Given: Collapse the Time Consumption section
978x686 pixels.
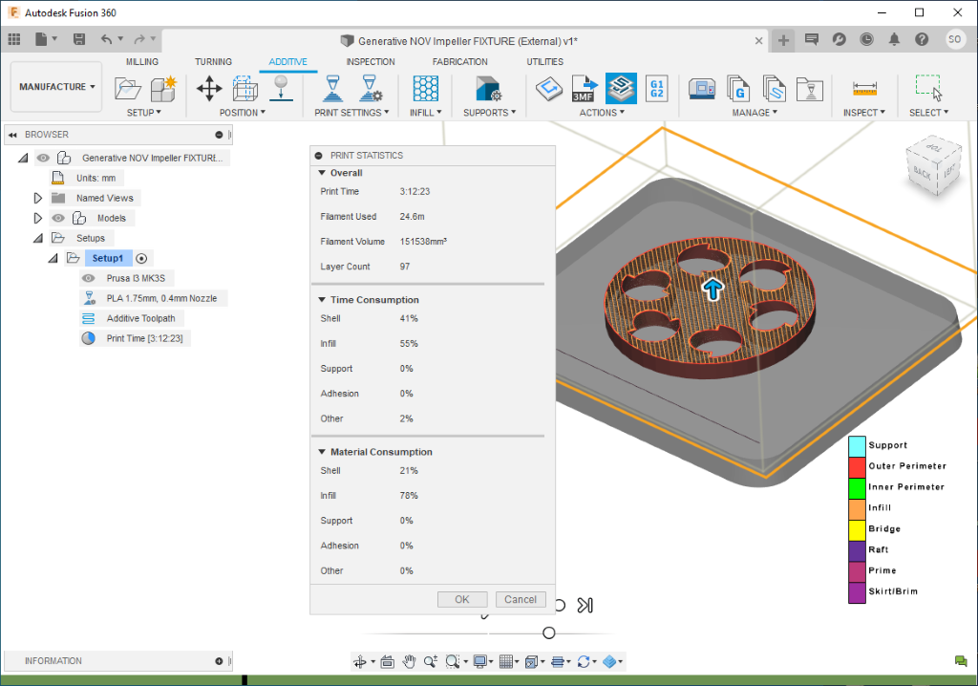Looking at the screenshot, I should [322, 300].
